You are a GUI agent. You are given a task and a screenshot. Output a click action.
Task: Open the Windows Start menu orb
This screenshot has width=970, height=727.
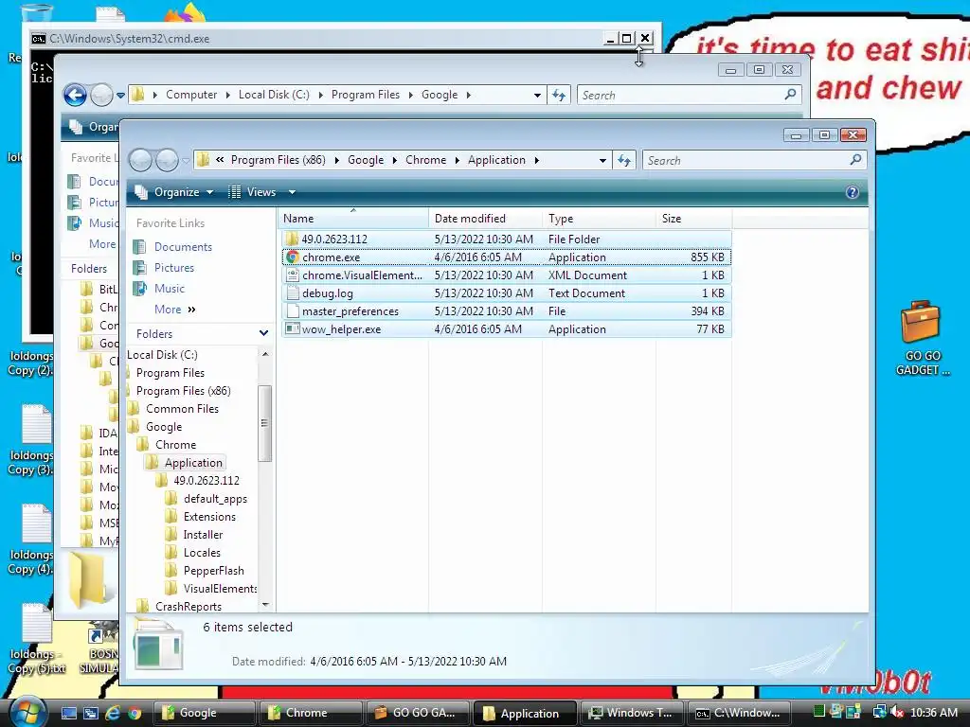(x=26, y=712)
